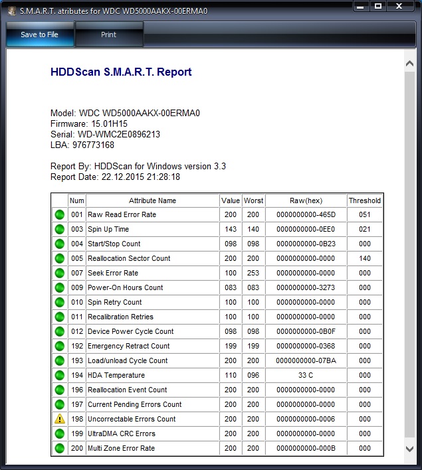Click yellow warning icon for Uncorrectable Errors Count
422x470 pixels.
pyautogui.click(x=60, y=419)
